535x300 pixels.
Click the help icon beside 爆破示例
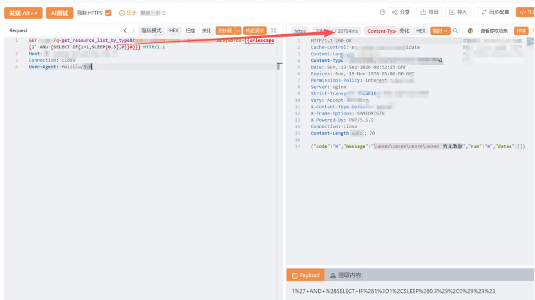[164, 13]
